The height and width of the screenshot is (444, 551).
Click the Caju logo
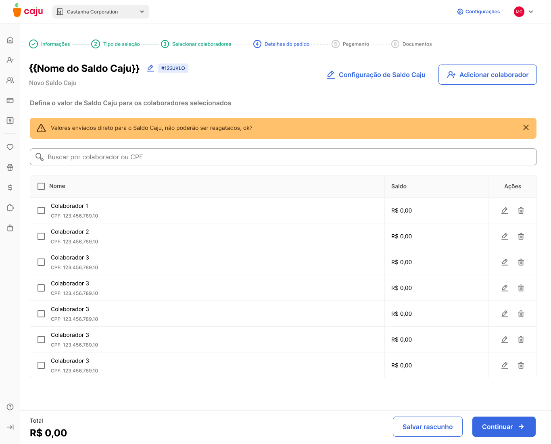28,10
